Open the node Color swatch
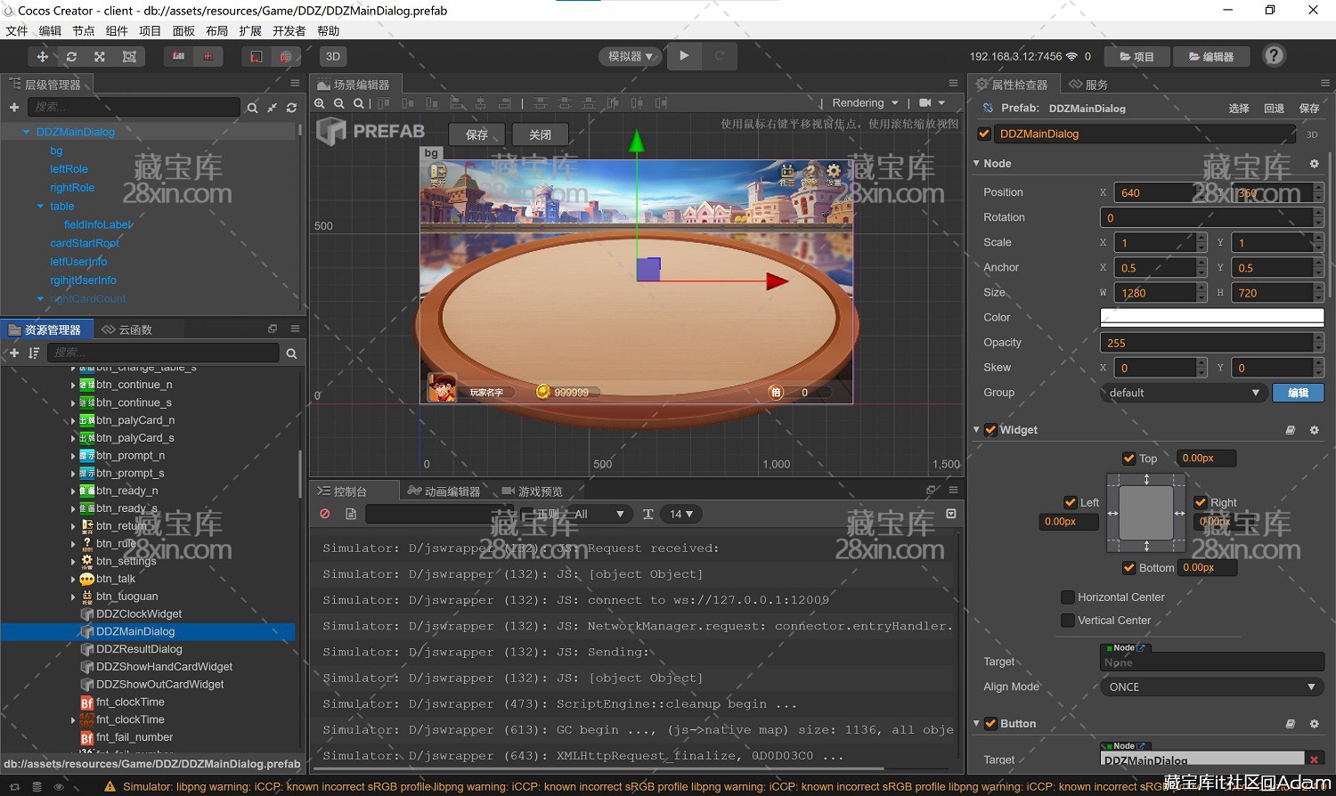This screenshot has width=1336, height=796. point(1211,318)
